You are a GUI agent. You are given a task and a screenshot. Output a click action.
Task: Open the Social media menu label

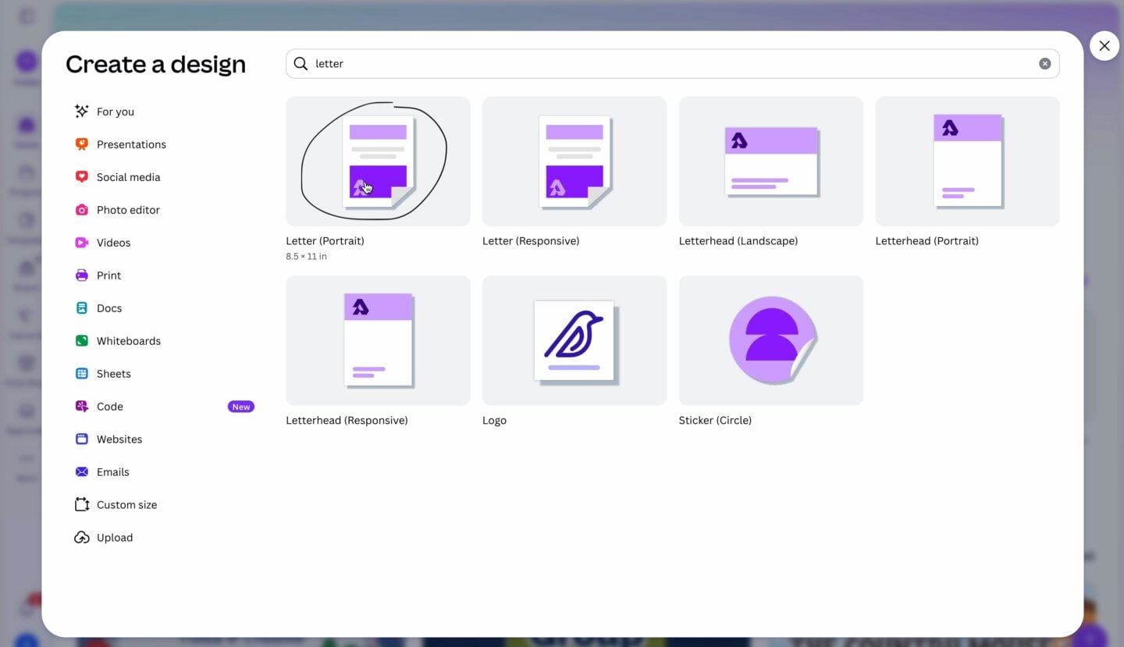pos(128,177)
